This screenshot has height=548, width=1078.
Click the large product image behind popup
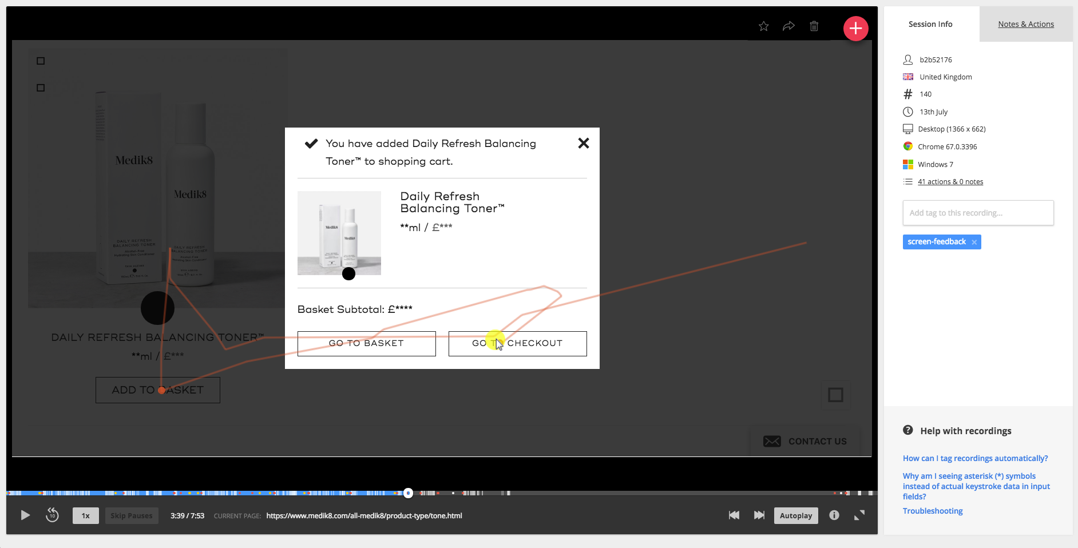pyautogui.click(x=158, y=178)
